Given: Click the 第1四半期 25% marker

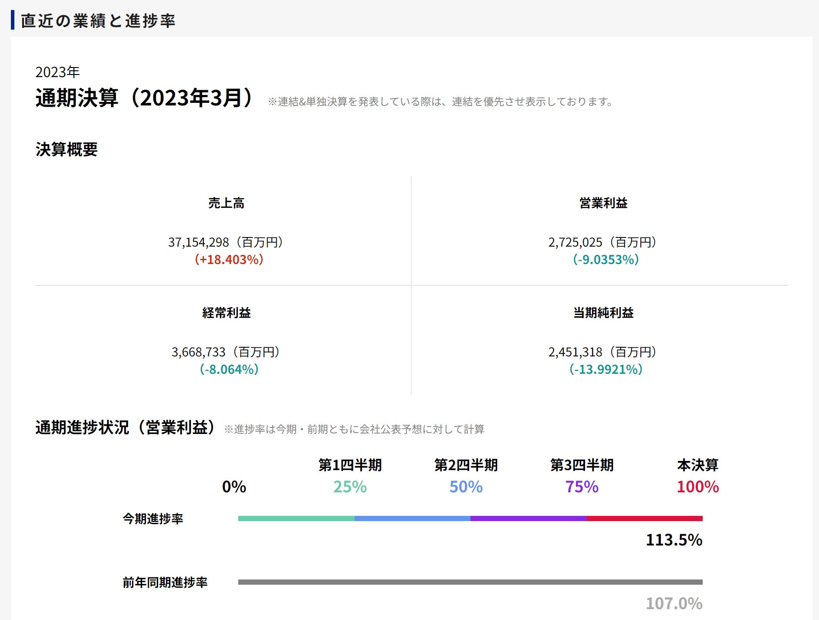Looking at the screenshot, I should tap(350, 487).
